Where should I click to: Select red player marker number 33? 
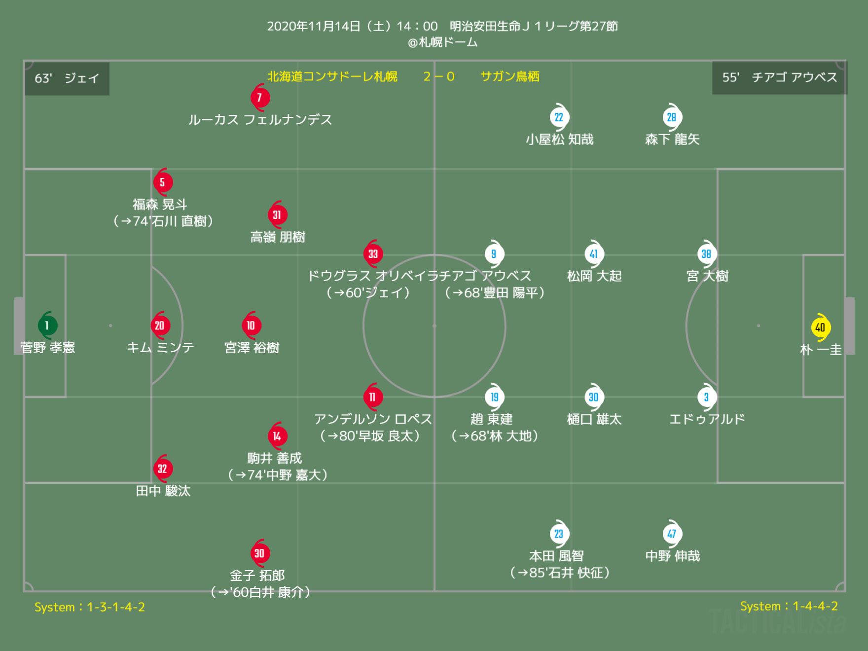373,253
